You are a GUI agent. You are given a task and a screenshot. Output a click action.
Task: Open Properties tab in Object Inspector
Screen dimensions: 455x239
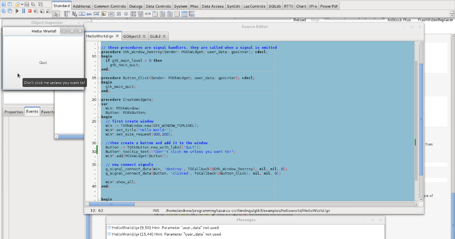[14, 112]
